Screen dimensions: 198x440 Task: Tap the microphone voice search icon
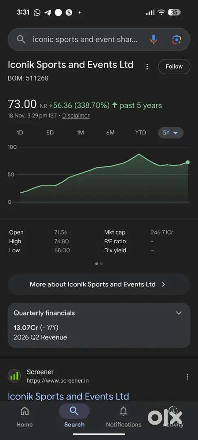click(153, 40)
